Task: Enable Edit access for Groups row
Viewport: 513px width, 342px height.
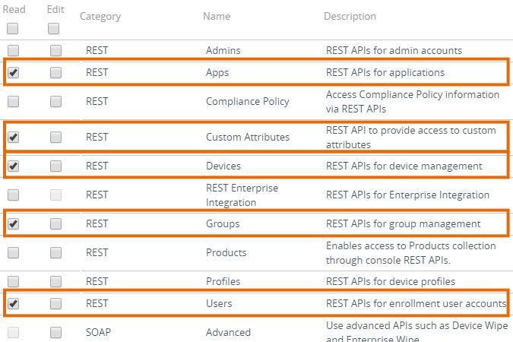Action: pyautogui.click(x=55, y=223)
